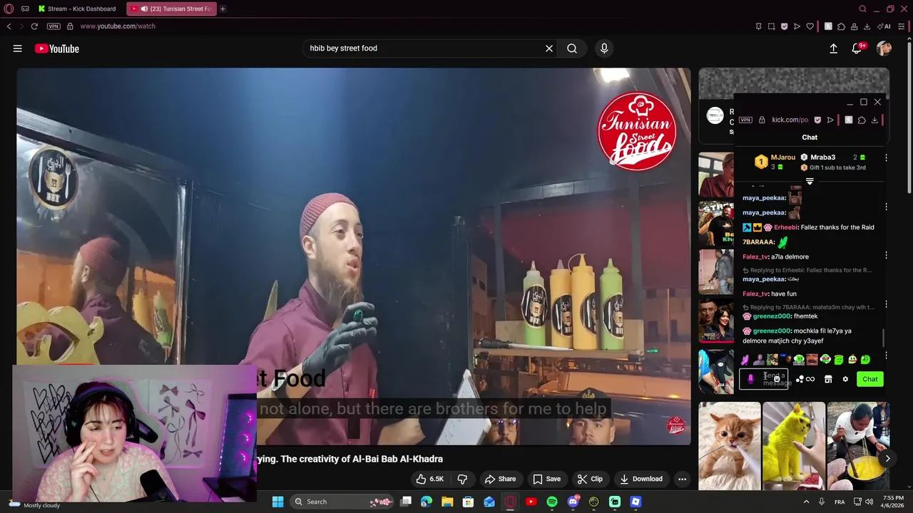Open the Opera workspaces icon

point(25,9)
